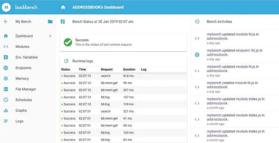Refresh runtime logs with the reload icon
Viewport: 279px width, 143px height.
pyautogui.click(x=66, y=61)
